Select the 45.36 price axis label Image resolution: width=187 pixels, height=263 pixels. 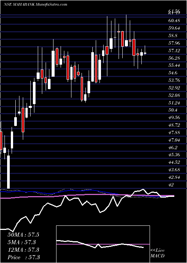point(174,155)
